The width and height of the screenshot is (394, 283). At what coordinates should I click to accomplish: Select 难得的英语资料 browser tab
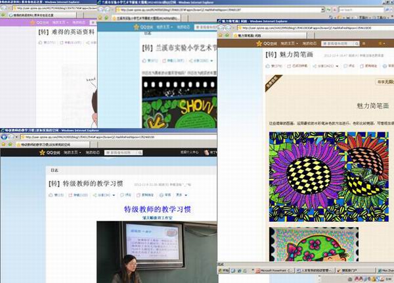pyautogui.click(x=42, y=15)
